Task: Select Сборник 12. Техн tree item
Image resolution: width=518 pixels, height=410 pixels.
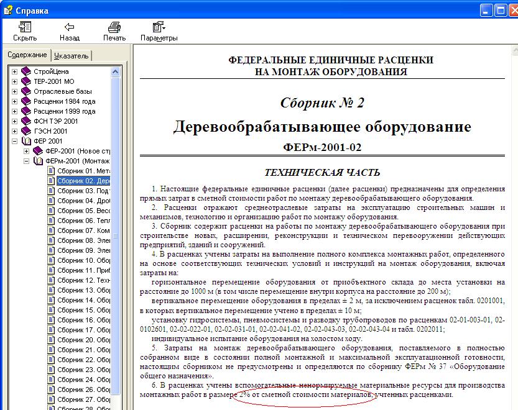Action: (83, 280)
